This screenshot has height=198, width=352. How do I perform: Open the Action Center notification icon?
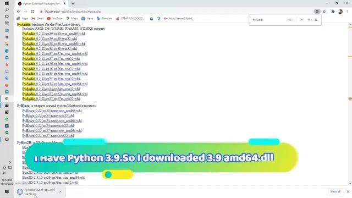click(x=7, y=192)
